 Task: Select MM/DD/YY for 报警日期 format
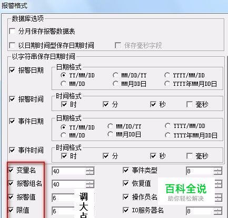tap(115, 75)
